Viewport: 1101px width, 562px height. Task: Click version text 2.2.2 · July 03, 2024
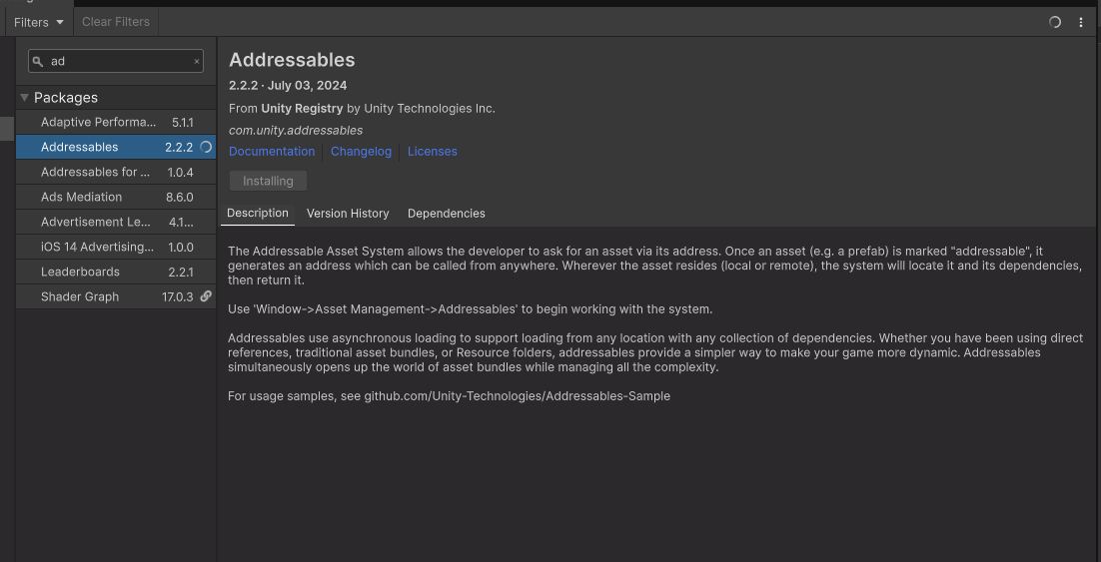[288, 86]
